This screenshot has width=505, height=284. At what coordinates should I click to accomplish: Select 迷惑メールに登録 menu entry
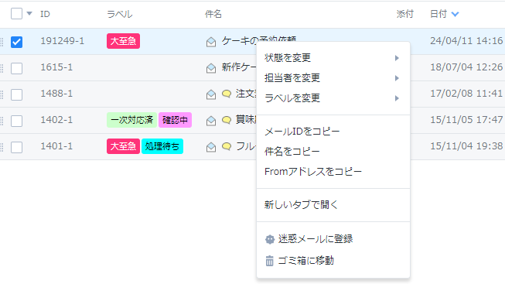tap(333, 239)
